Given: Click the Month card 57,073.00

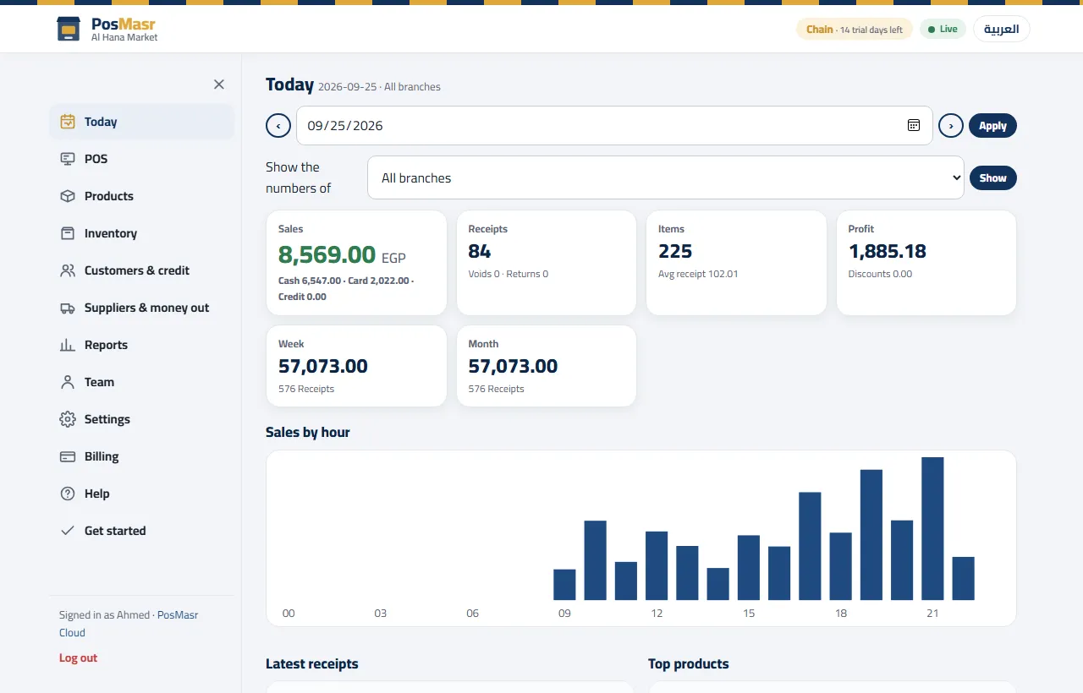Looking at the screenshot, I should (546, 366).
